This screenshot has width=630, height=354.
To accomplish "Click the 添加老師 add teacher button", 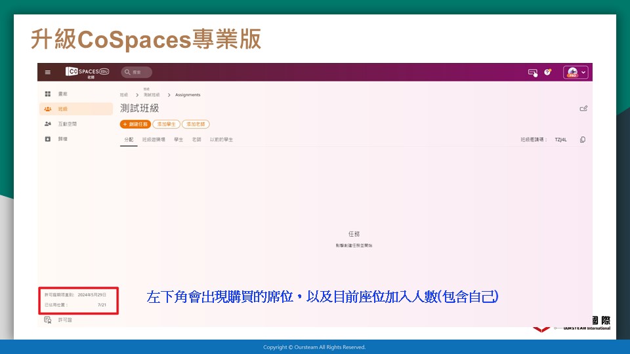I will (x=196, y=124).
